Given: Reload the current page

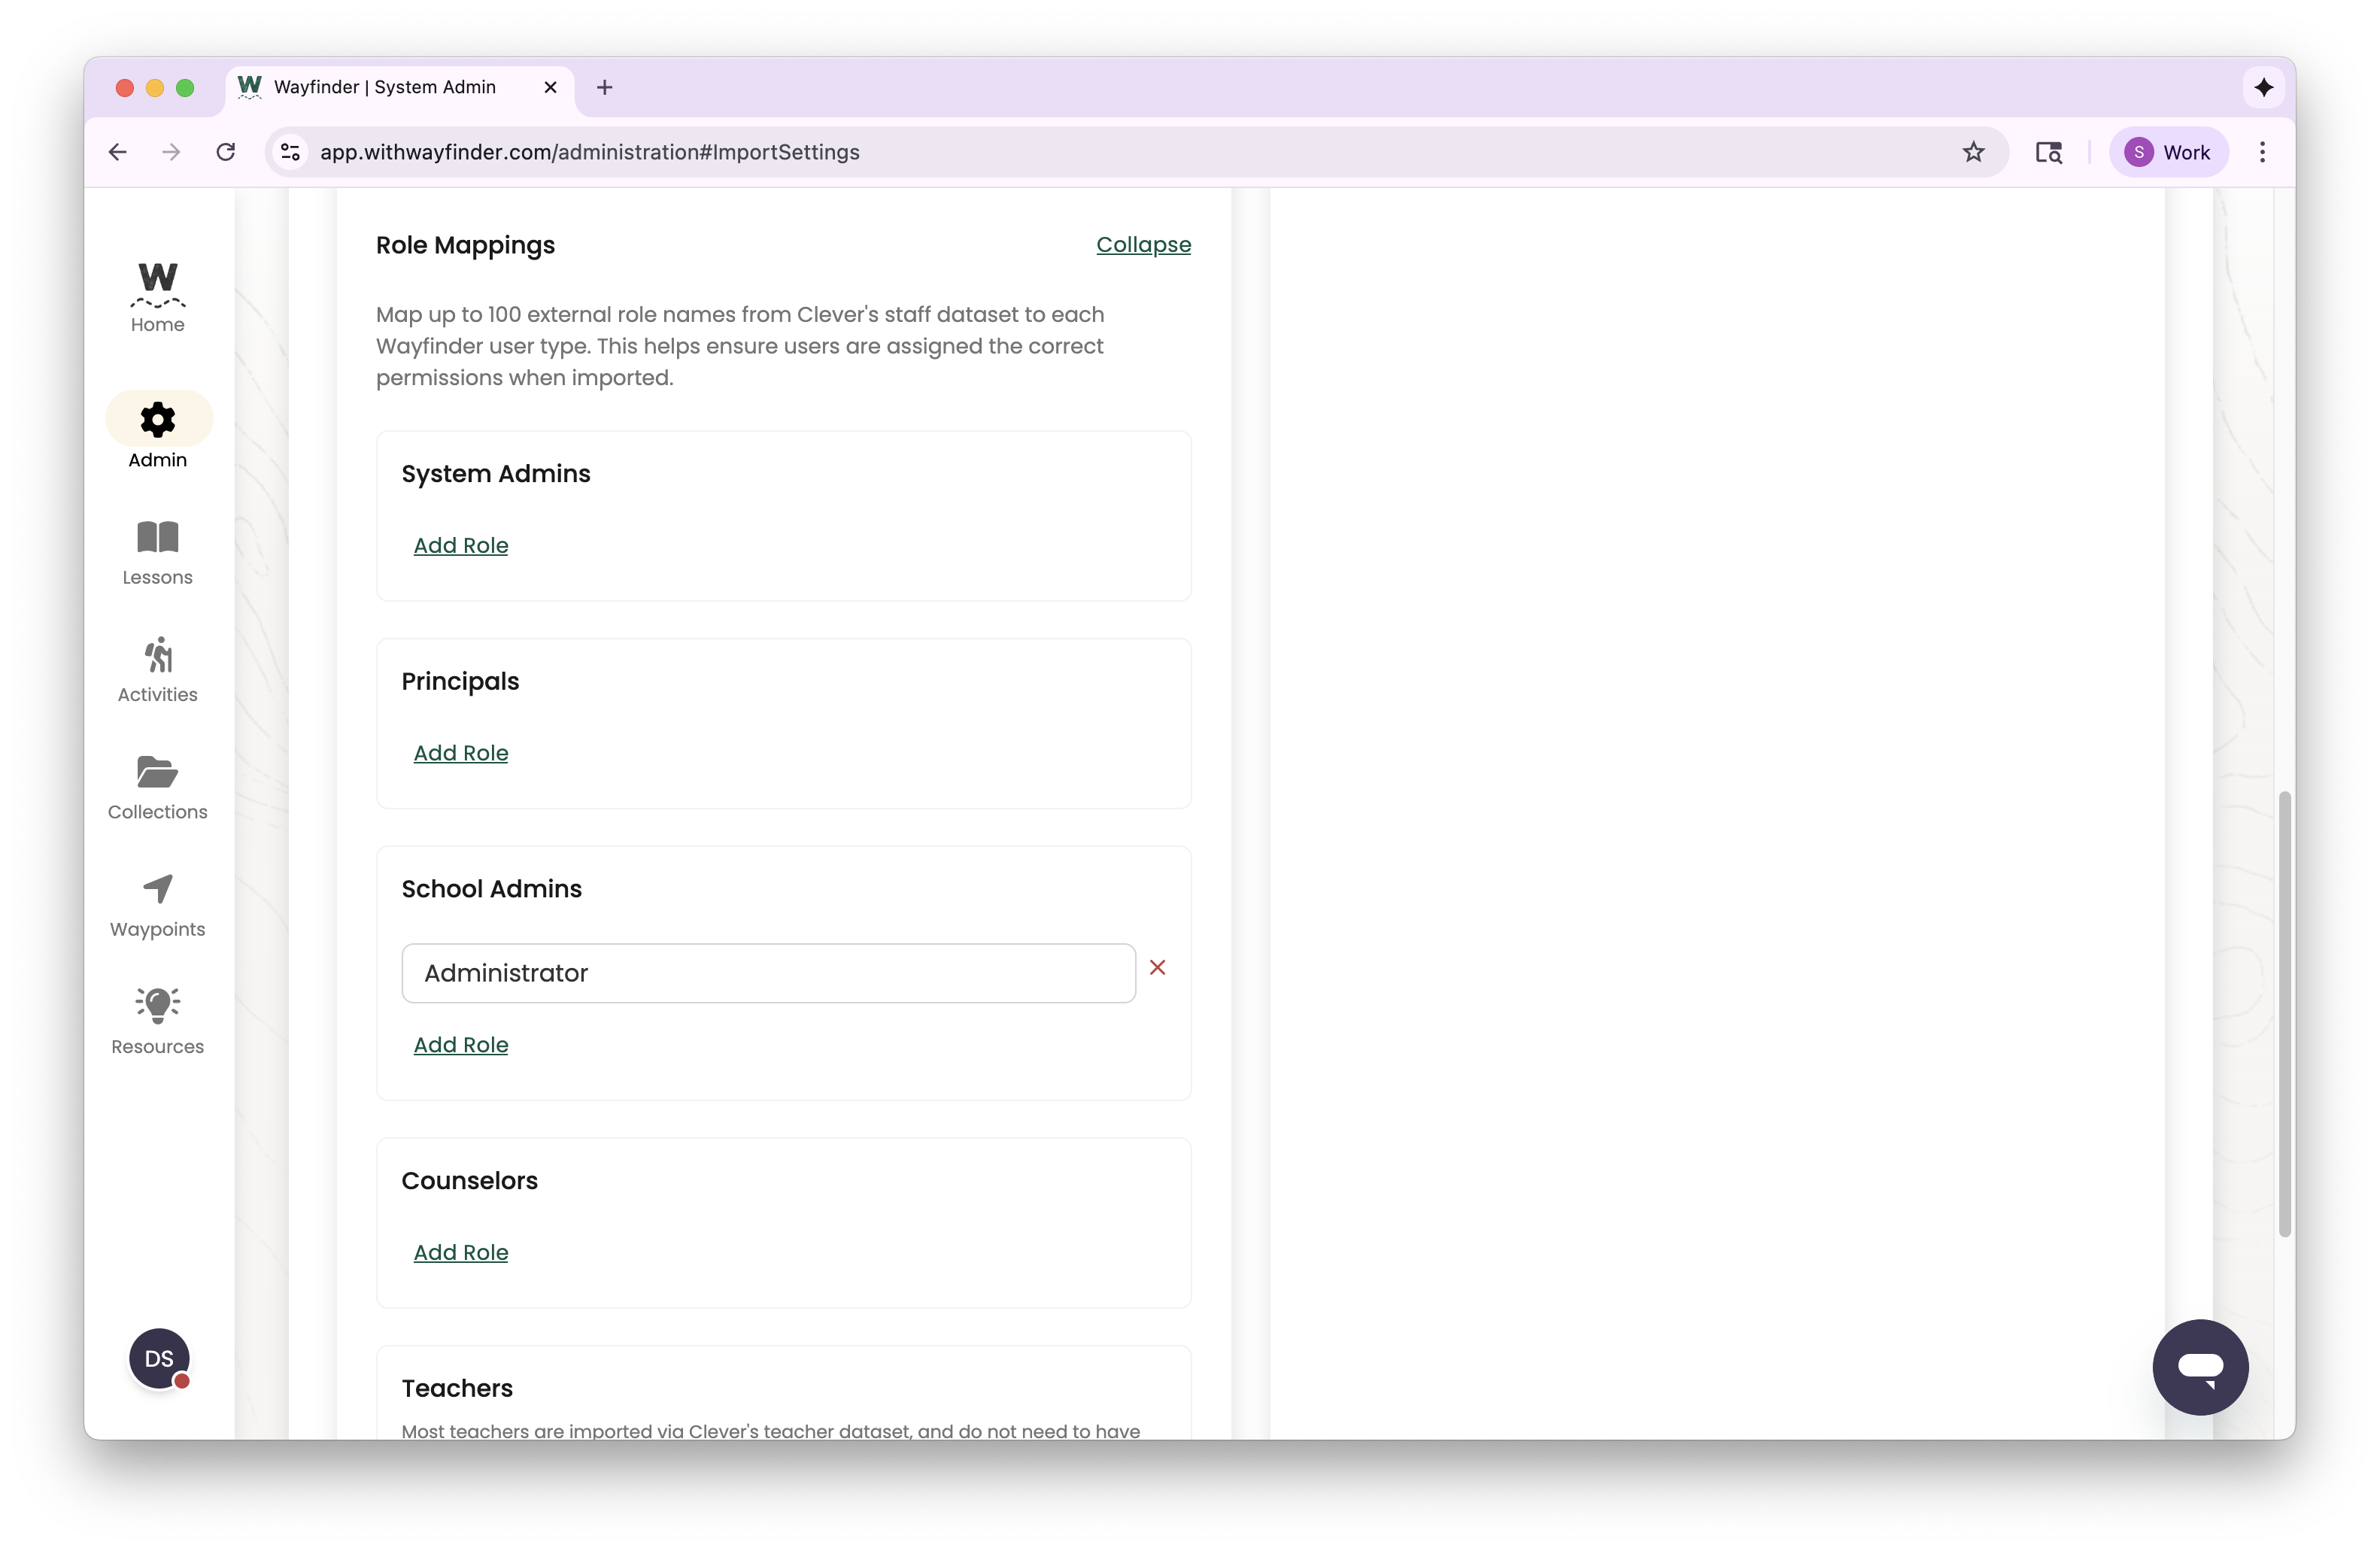Looking at the screenshot, I should tap(226, 152).
